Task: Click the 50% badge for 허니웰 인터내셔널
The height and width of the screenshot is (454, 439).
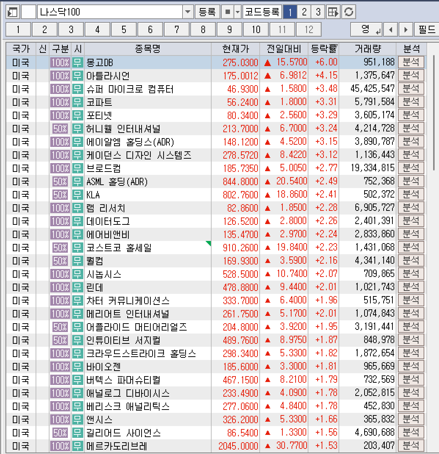Action: [60, 129]
